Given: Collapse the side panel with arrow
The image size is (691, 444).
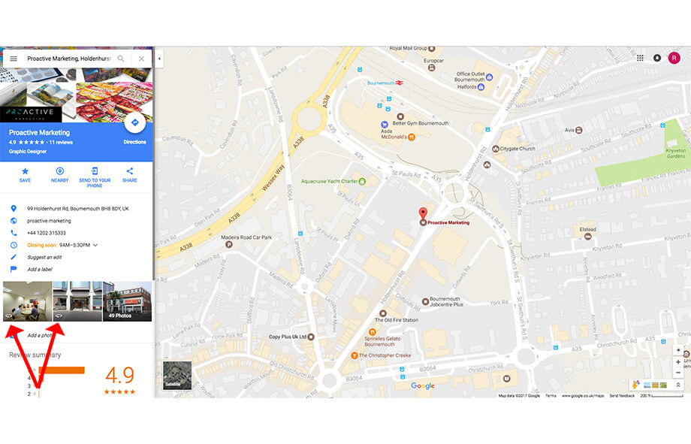Looking at the screenshot, I should point(159,59).
